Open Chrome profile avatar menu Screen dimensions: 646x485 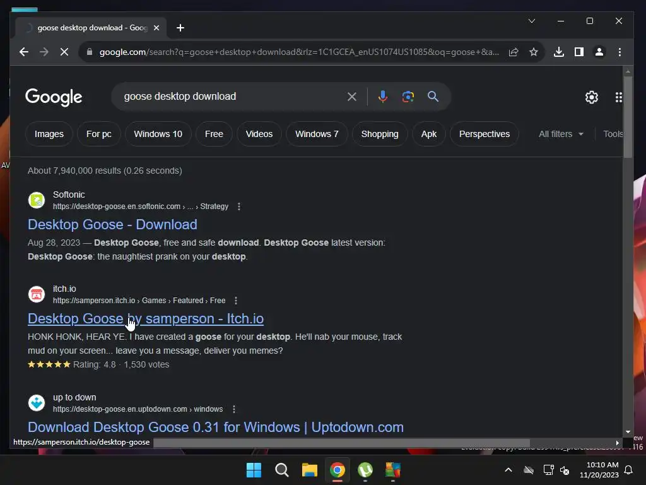[x=599, y=52]
